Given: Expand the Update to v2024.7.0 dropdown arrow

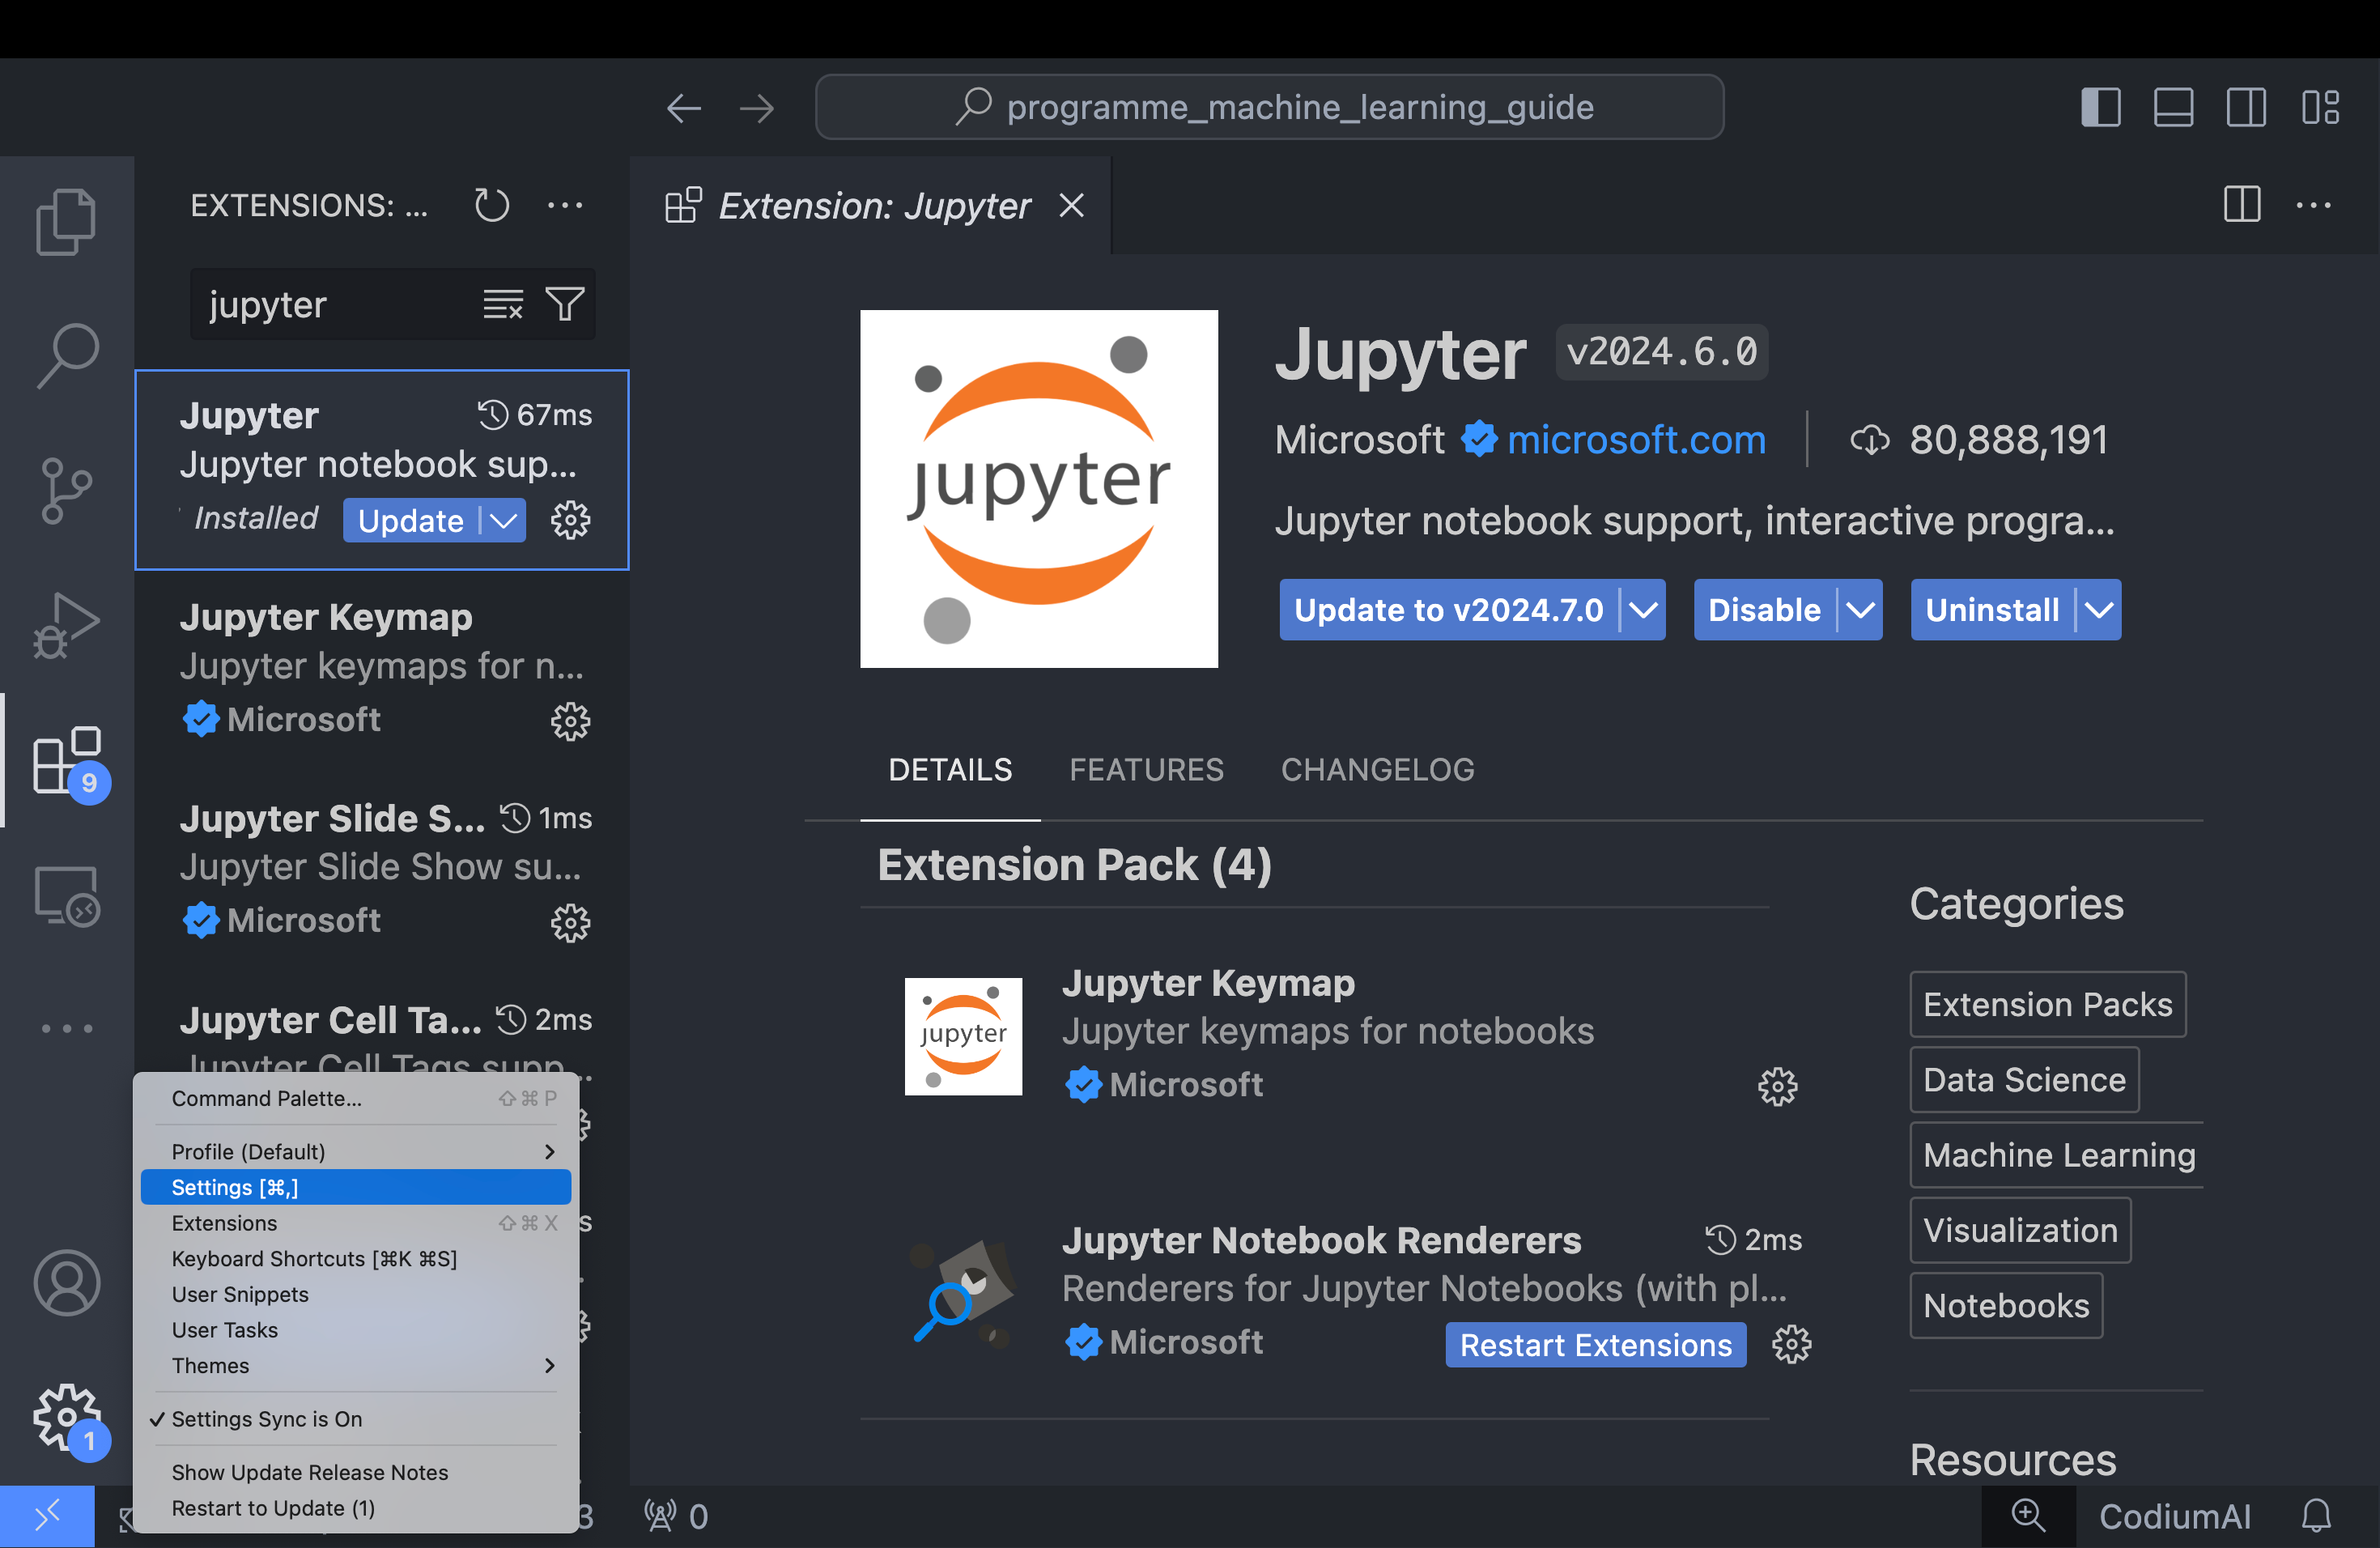Looking at the screenshot, I should (1643, 610).
